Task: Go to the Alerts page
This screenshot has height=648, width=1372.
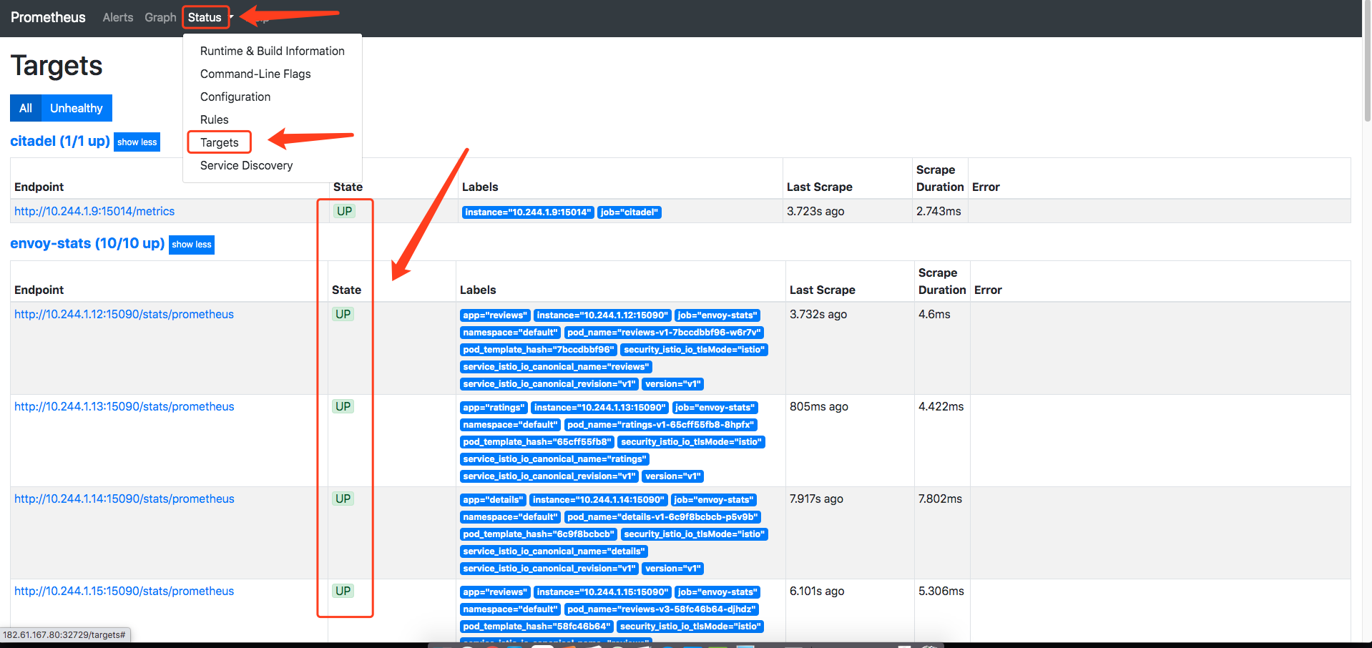Action: pos(117,17)
